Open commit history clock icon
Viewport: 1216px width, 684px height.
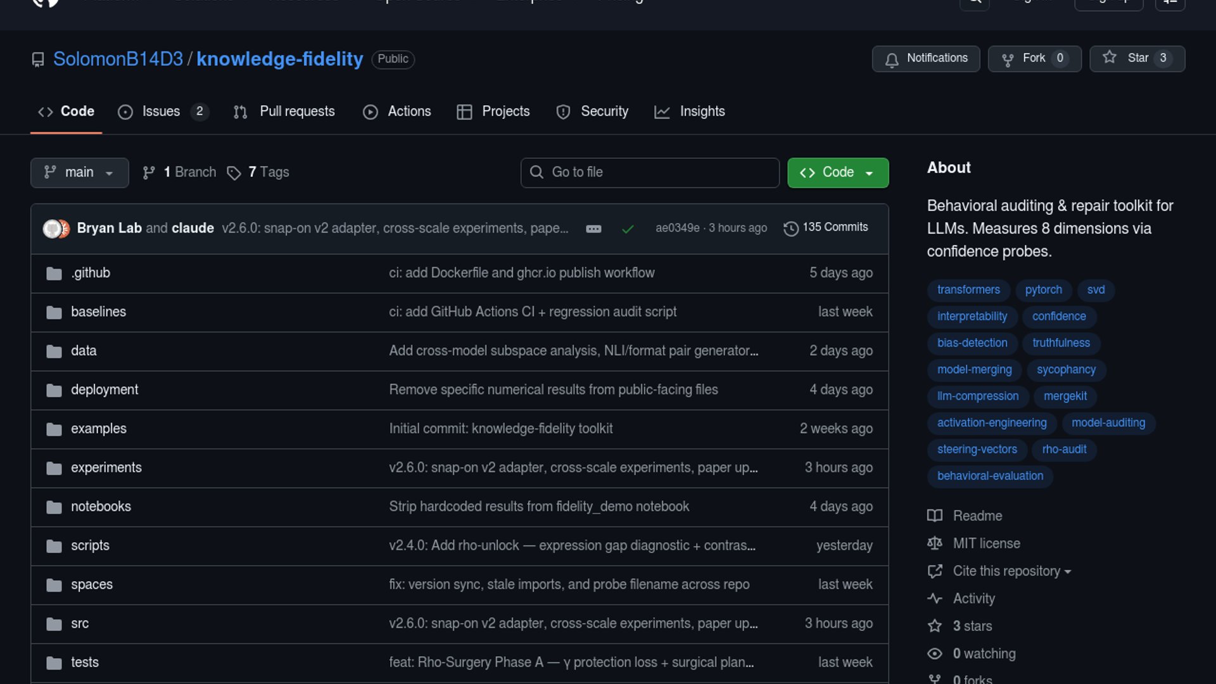click(790, 228)
